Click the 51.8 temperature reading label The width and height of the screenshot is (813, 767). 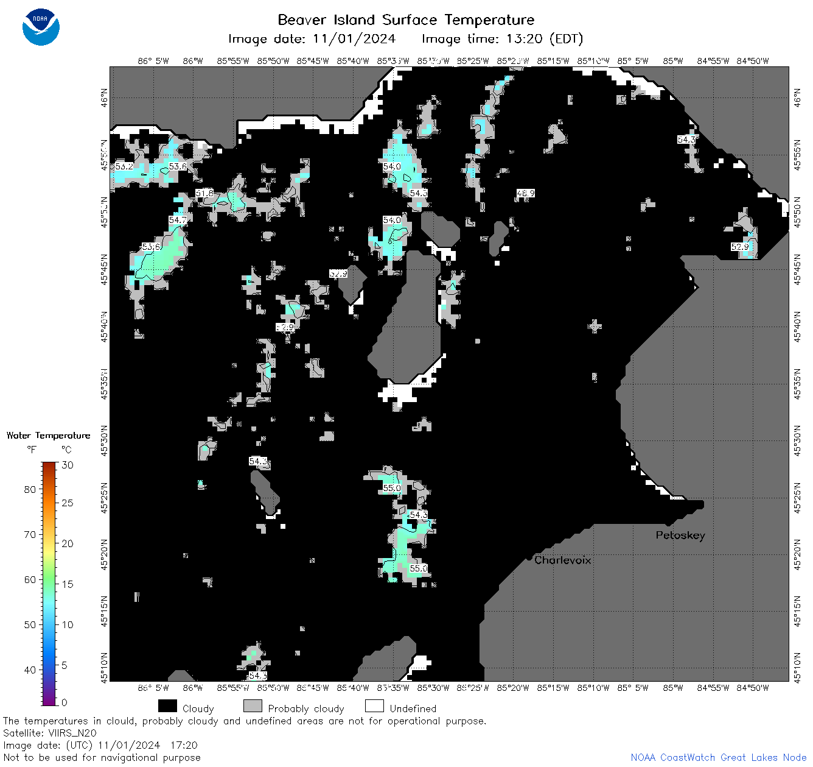click(x=204, y=193)
